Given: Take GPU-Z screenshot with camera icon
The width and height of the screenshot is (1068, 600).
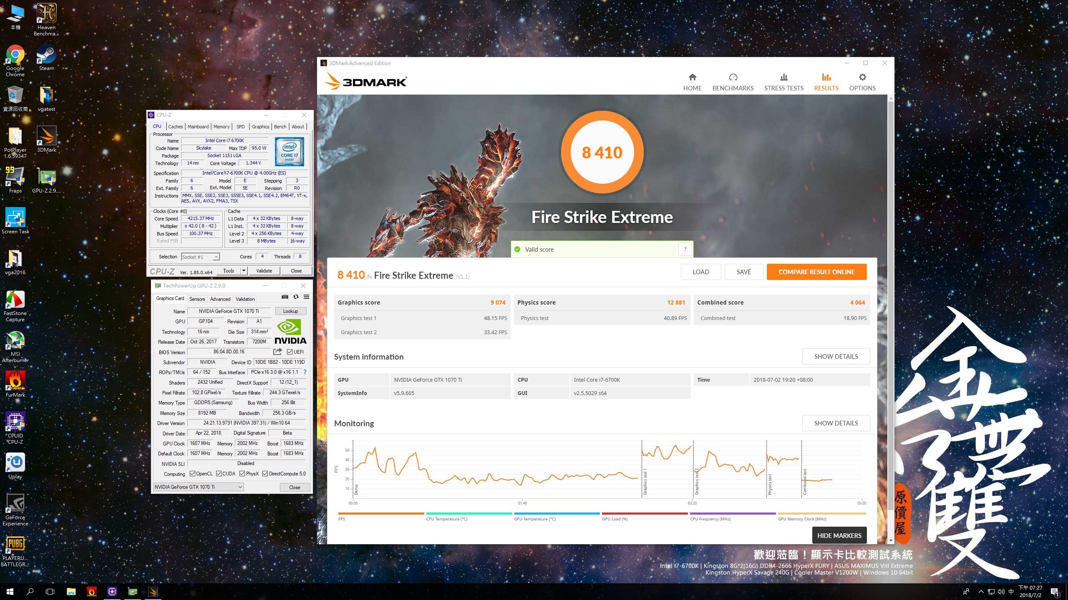Looking at the screenshot, I should (x=285, y=297).
